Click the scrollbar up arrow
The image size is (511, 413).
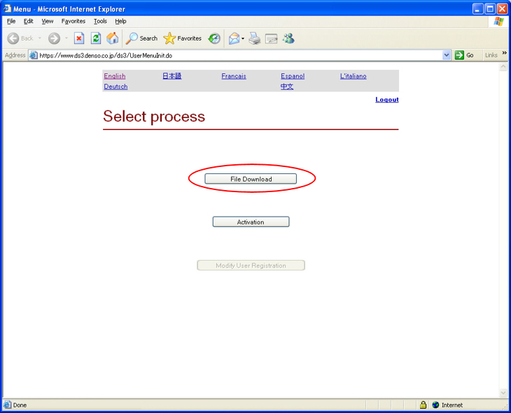503,66
